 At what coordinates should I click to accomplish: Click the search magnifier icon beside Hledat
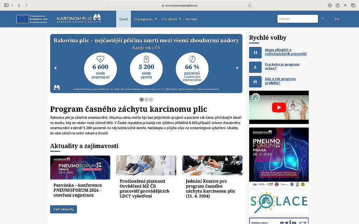(x=322, y=19)
